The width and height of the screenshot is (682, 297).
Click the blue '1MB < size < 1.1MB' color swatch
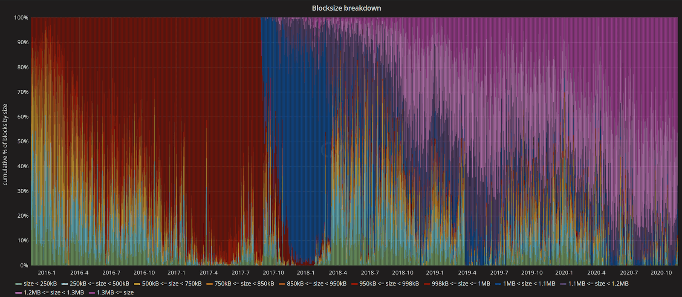[498, 284]
